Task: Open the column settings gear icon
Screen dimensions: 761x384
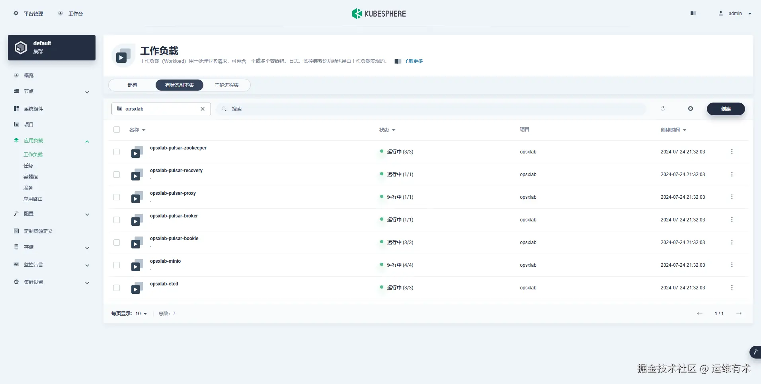Action: pyautogui.click(x=691, y=109)
